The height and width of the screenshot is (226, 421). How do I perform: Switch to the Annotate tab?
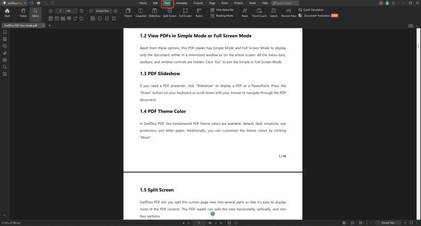coord(182,3)
